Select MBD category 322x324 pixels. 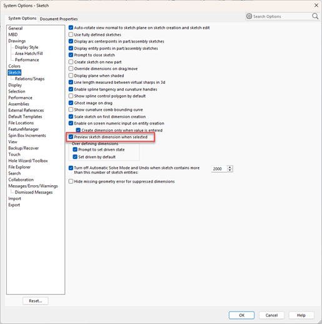(13, 34)
